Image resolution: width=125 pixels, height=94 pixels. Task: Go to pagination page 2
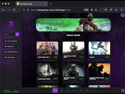coord(61,90)
